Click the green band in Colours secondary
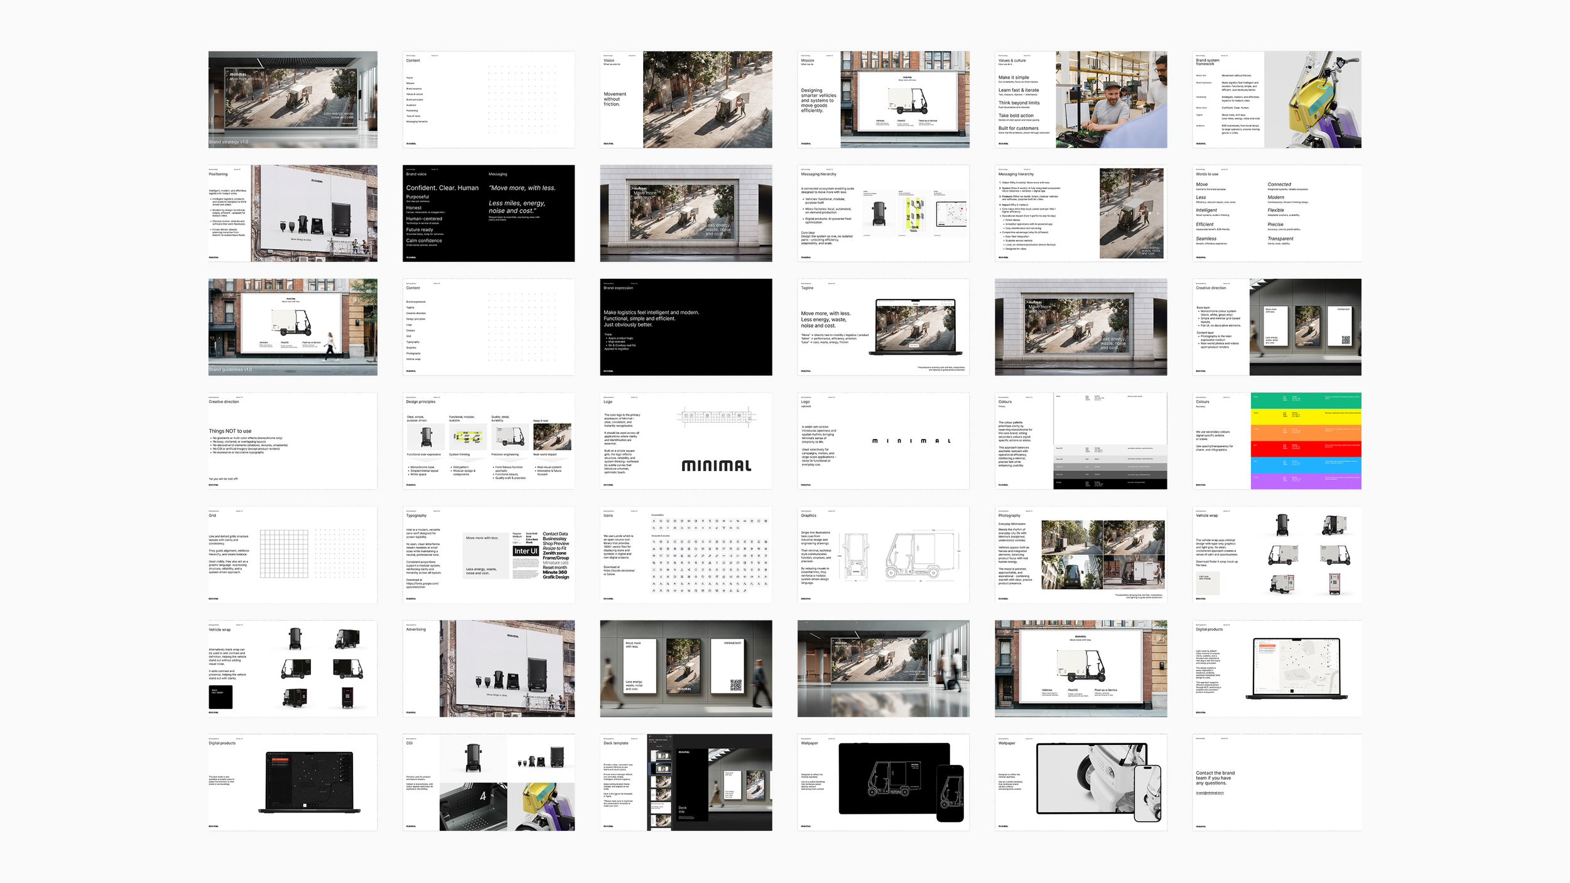This screenshot has width=1570, height=883. tap(1306, 400)
